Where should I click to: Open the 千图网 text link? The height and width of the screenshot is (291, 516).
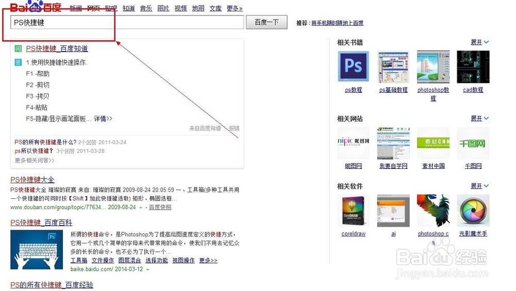point(473,166)
